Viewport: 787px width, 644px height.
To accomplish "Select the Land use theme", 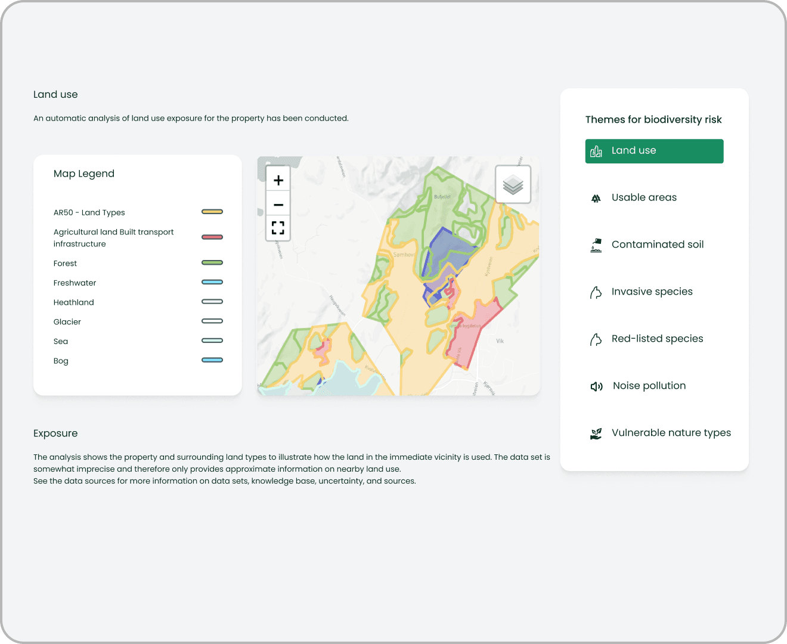I will click(654, 151).
